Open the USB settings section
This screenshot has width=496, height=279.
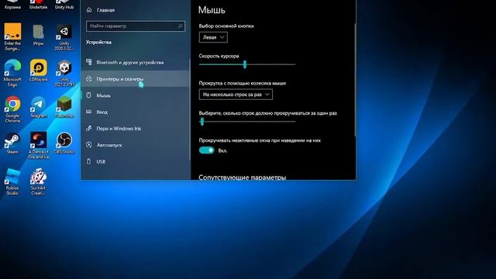point(136,161)
